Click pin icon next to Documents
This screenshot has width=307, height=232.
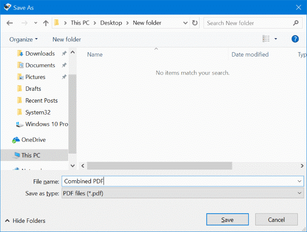(64, 65)
